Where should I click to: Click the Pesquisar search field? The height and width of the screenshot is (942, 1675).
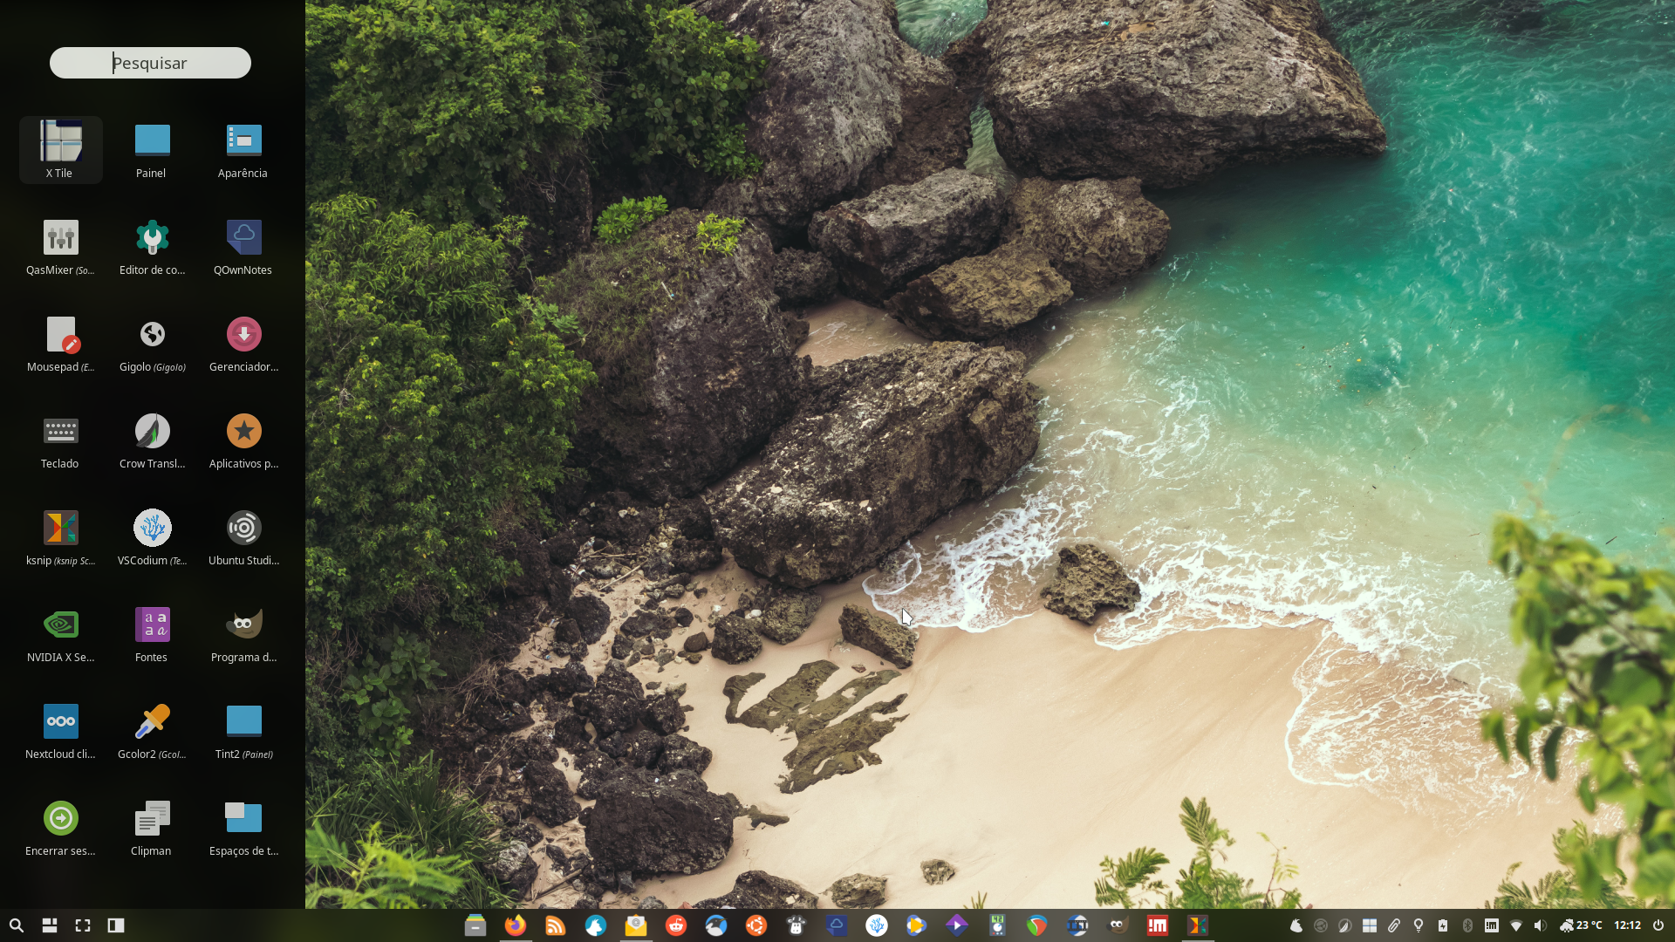[150, 63]
